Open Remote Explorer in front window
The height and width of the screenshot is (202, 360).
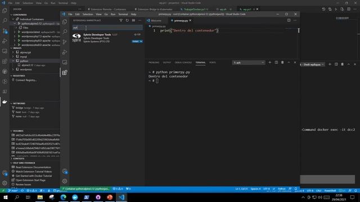(x=65, y=62)
